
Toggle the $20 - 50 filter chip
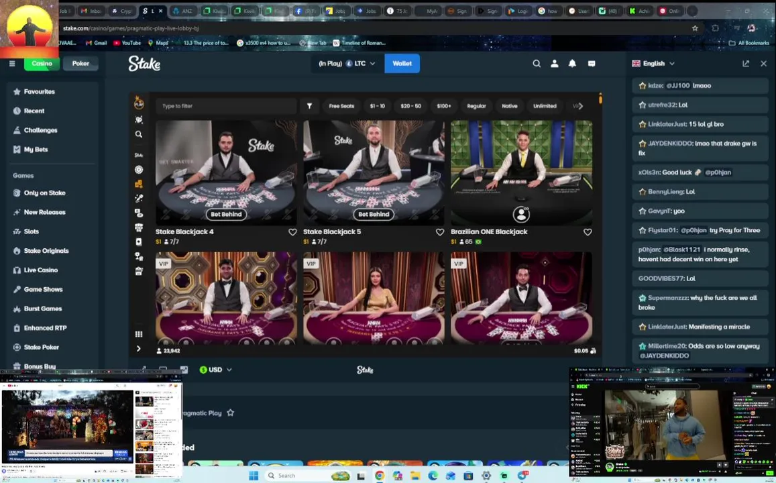[x=410, y=106]
